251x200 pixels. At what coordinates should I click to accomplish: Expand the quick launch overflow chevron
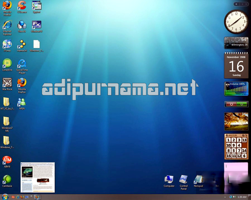[31, 196]
